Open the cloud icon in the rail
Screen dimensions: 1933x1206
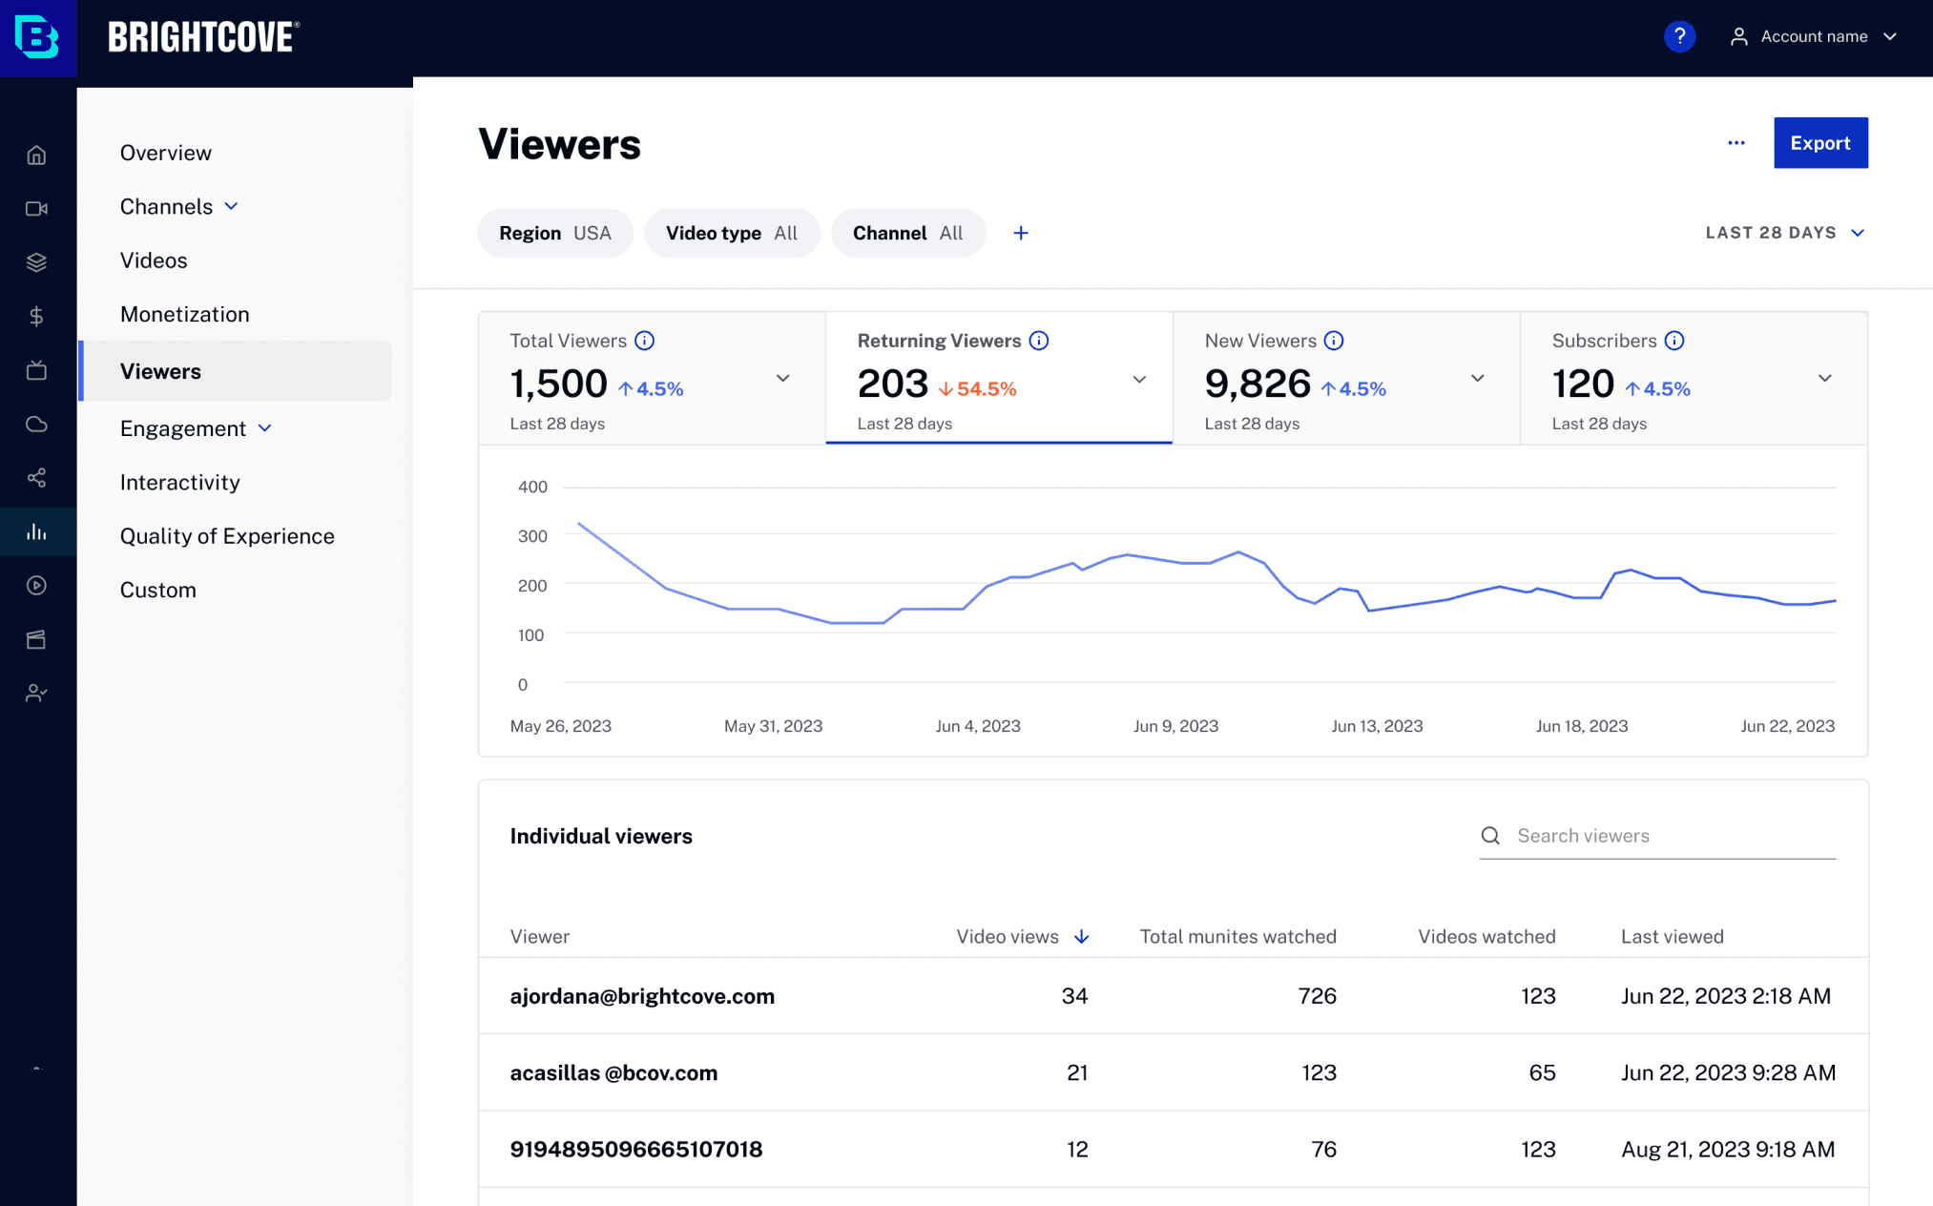pos(36,424)
